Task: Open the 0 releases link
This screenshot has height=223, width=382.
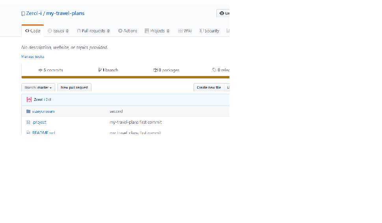Action: pyautogui.click(x=221, y=70)
